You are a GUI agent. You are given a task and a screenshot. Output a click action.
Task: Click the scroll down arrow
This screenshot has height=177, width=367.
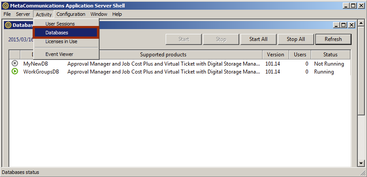tap(361, 163)
